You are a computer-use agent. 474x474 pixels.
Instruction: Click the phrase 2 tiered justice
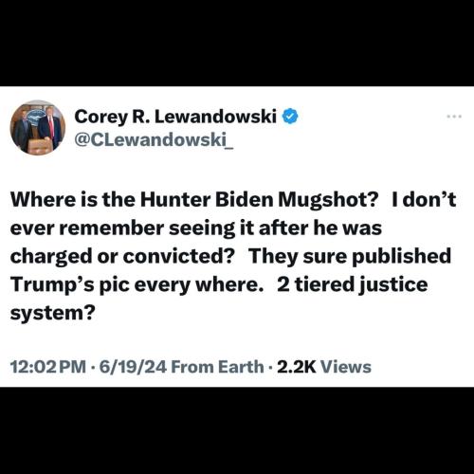pos(353,284)
